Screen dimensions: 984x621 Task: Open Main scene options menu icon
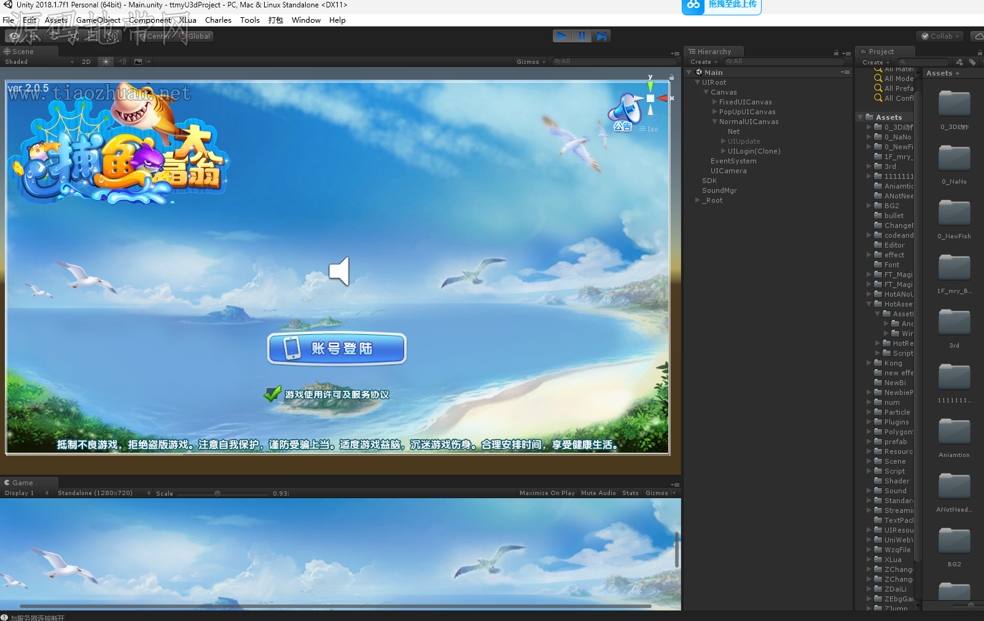(845, 72)
